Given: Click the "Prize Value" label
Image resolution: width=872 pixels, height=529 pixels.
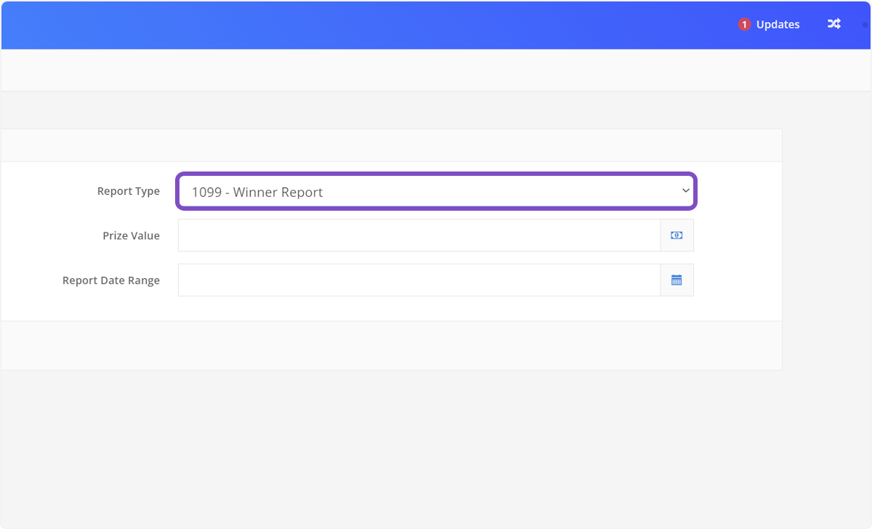Looking at the screenshot, I should click(132, 235).
